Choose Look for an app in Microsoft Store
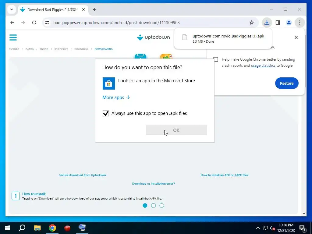312x234 pixels. pos(154,83)
